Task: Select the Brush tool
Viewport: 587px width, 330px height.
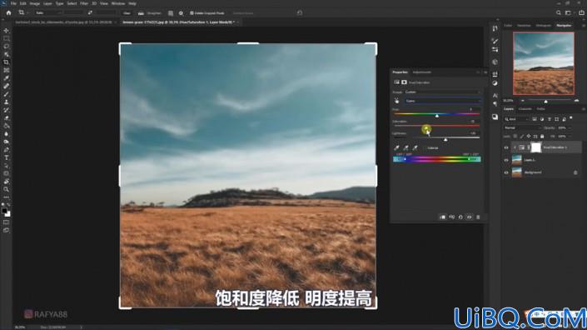Action: click(x=7, y=94)
